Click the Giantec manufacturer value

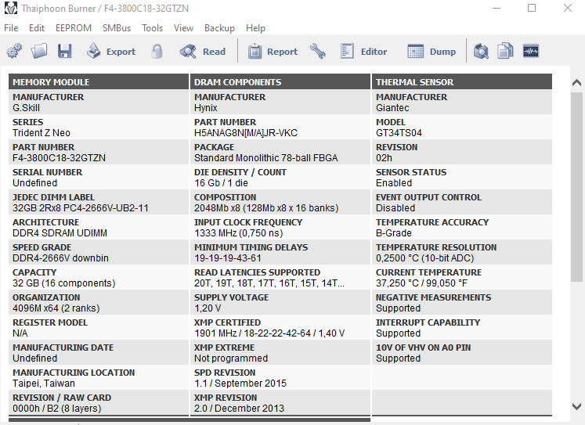coord(392,108)
